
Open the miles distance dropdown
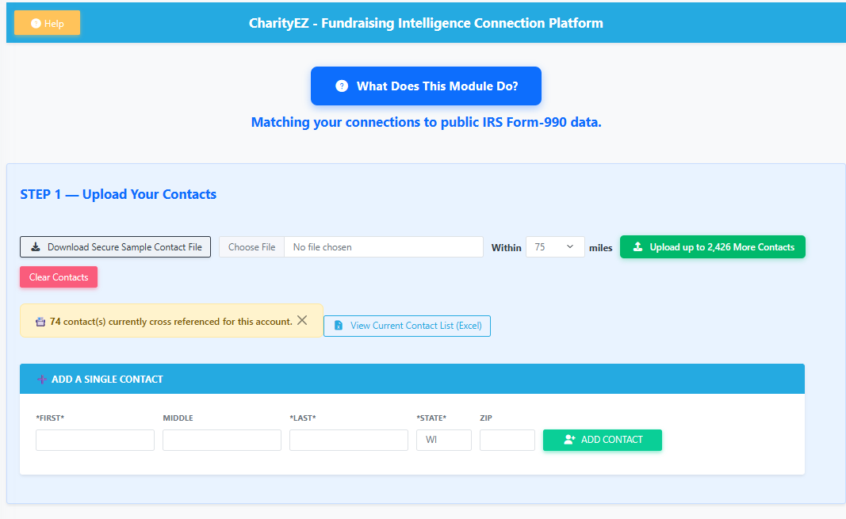pos(555,247)
